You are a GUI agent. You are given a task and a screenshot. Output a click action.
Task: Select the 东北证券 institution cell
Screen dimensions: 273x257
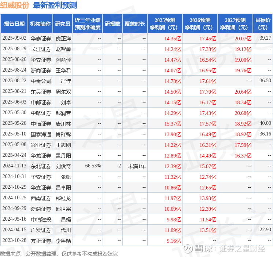pyautogui.click(x=41, y=166)
